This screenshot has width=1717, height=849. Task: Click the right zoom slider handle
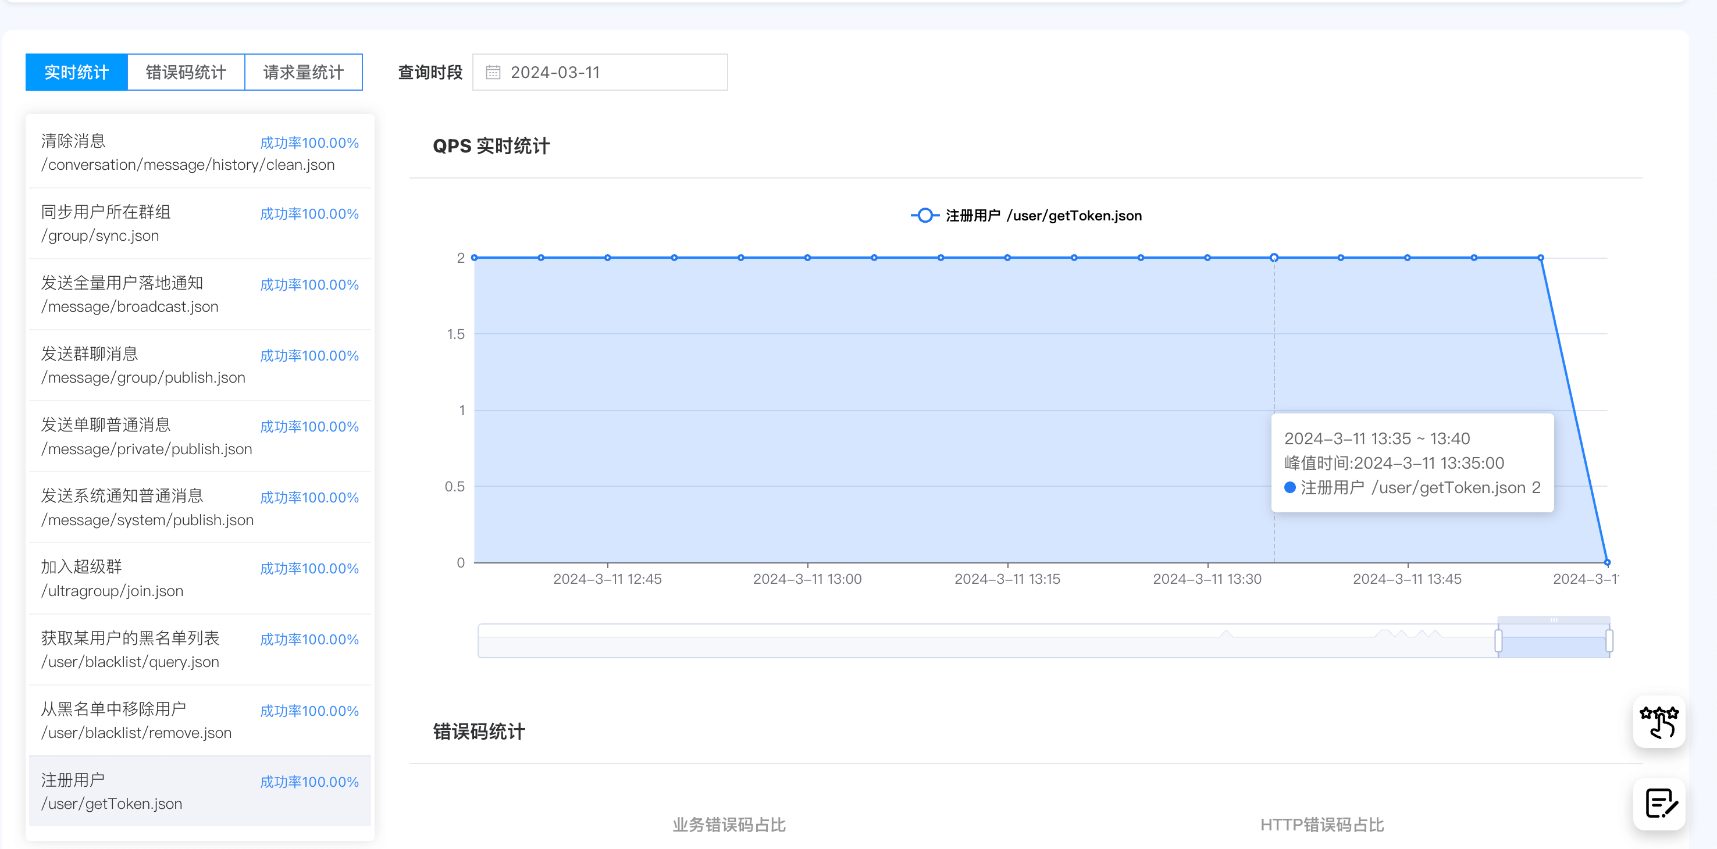(x=1609, y=641)
